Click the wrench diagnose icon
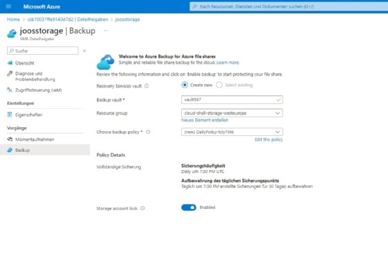Image resolution: width=388 pixels, height=272 pixels. (x=10, y=74)
